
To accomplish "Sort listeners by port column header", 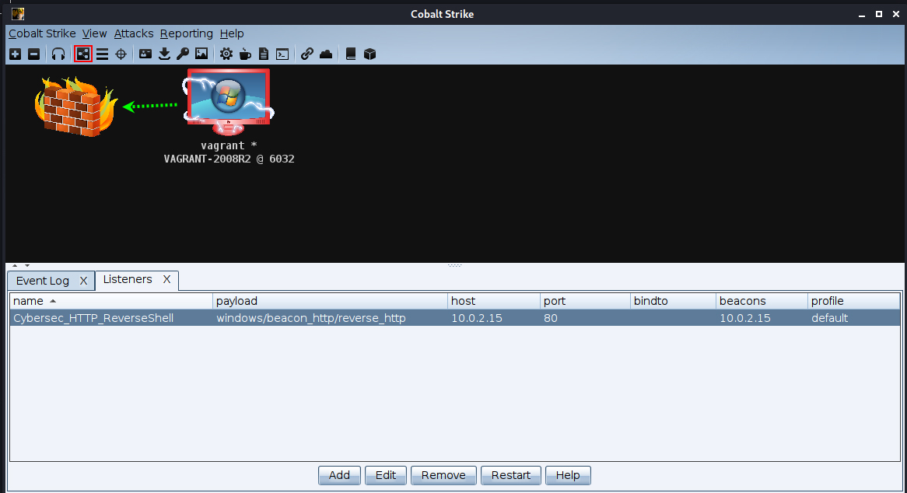I will pos(584,301).
